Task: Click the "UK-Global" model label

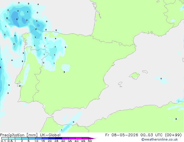Action: tap(50, 135)
